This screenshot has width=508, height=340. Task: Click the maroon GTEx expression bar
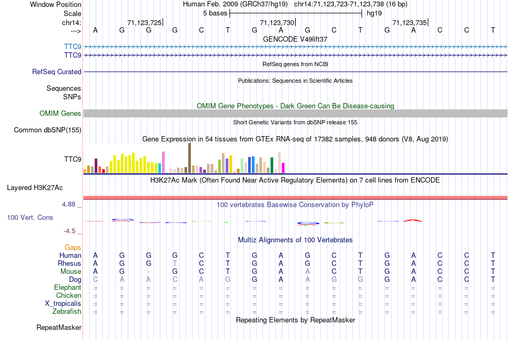point(96,165)
